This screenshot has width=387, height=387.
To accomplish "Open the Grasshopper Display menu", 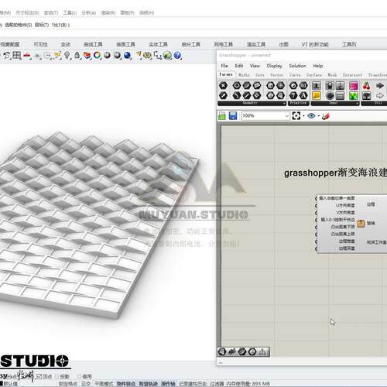I will [274, 66].
